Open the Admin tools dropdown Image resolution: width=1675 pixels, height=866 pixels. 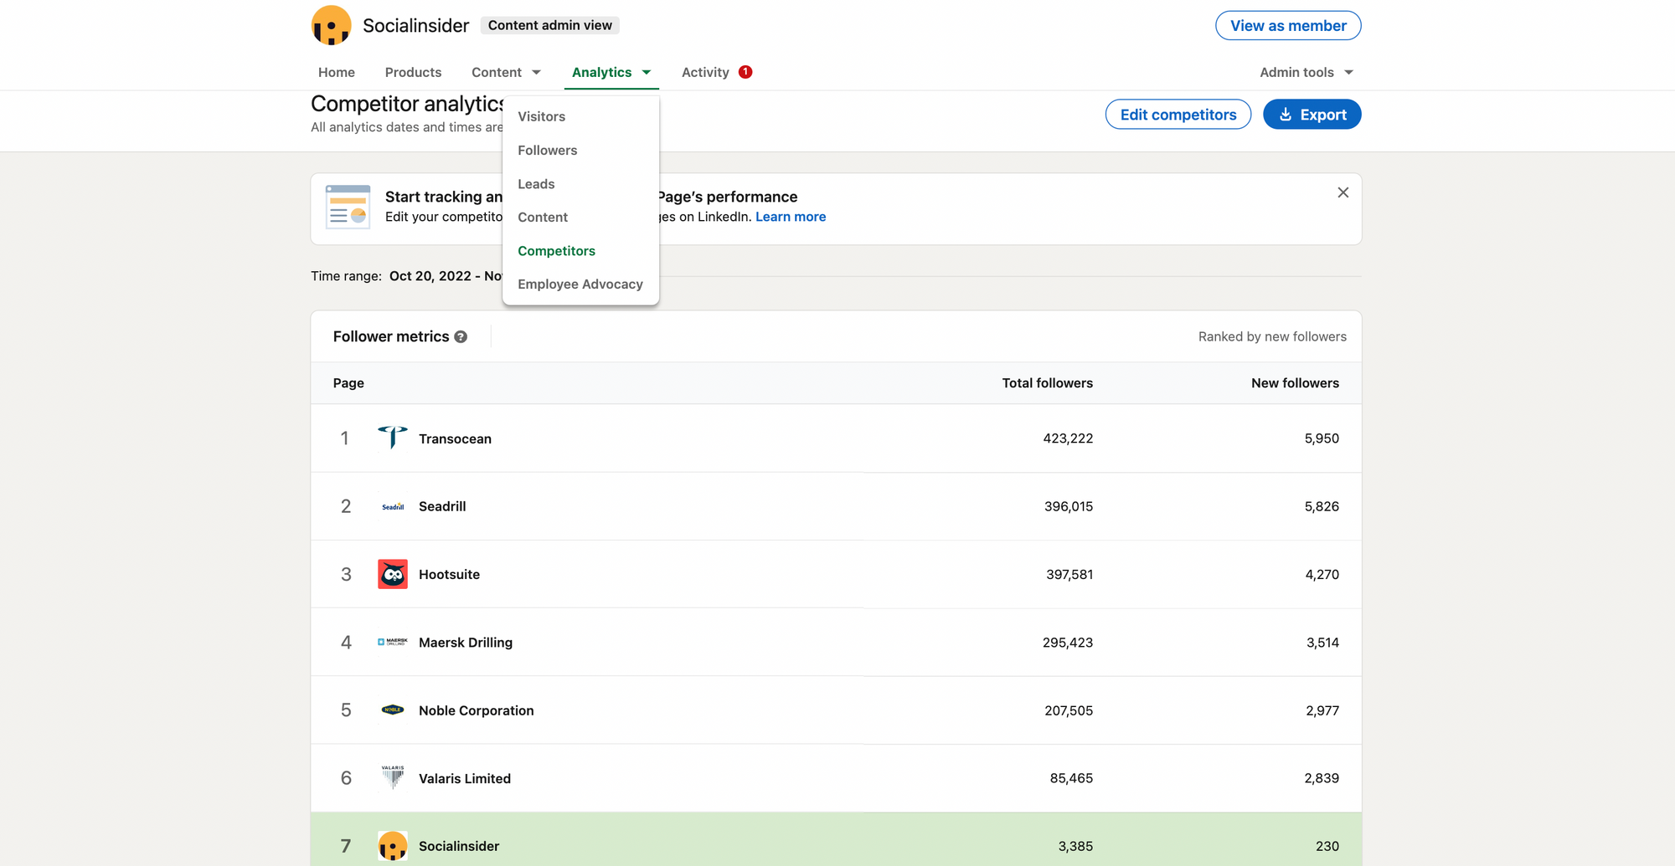click(1306, 72)
